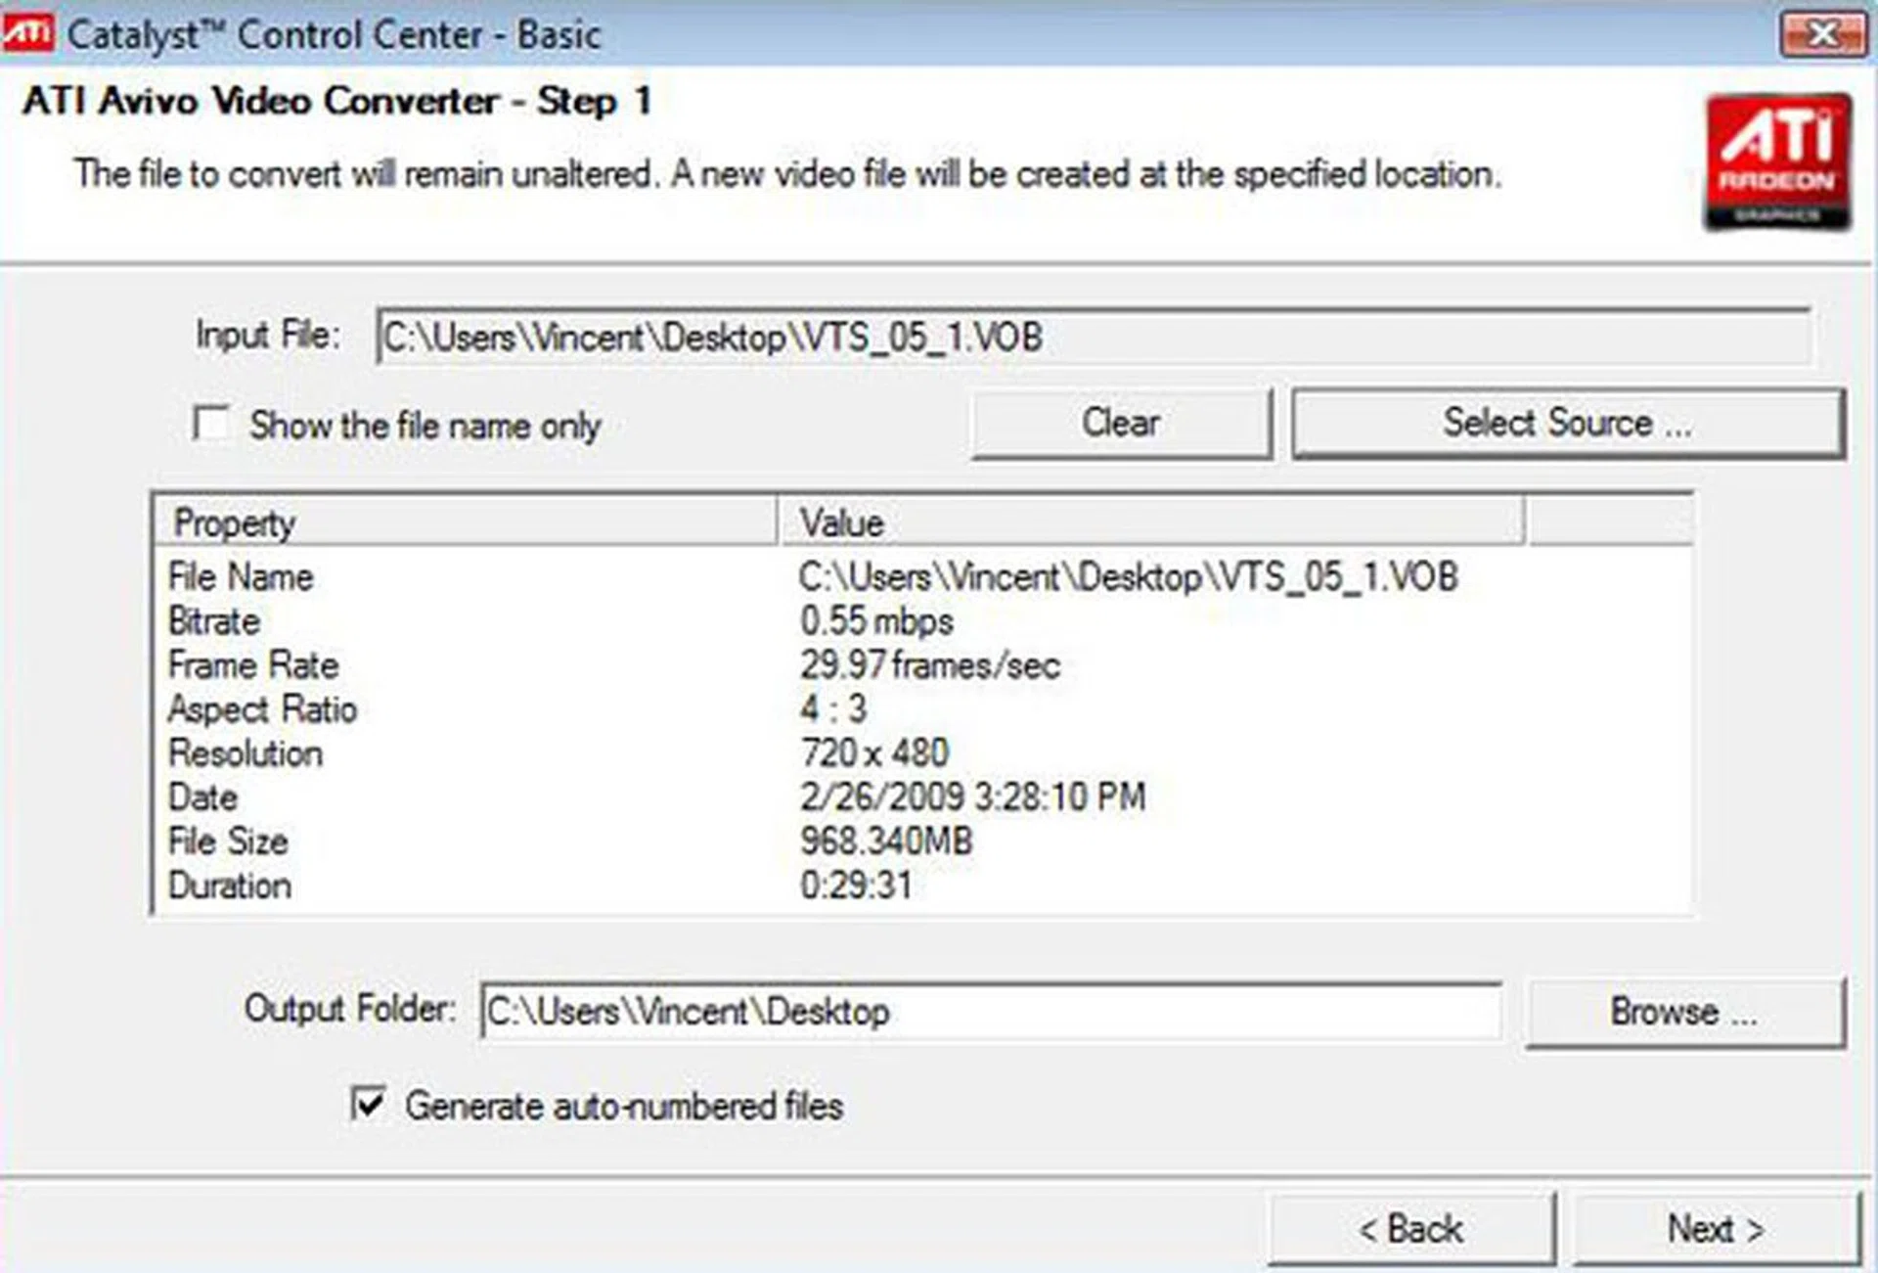Screen dimensions: 1878x1273
Task: Click the Output Folder text field
Action: tap(991, 1011)
